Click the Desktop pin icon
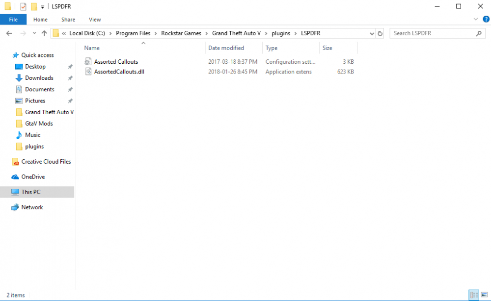Viewport: 491px width, 301px height. click(x=70, y=67)
